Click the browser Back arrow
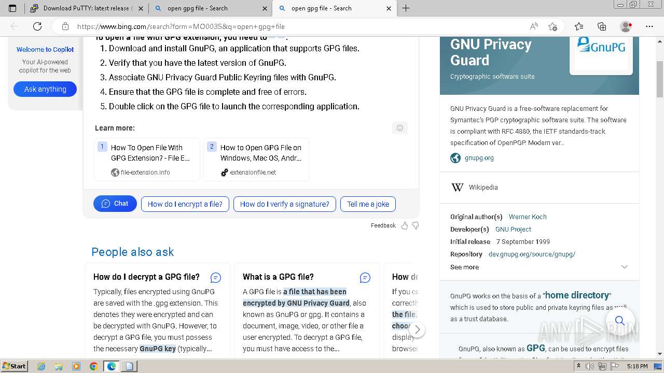The width and height of the screenshot is (664, 373). (x=15, y=26)
